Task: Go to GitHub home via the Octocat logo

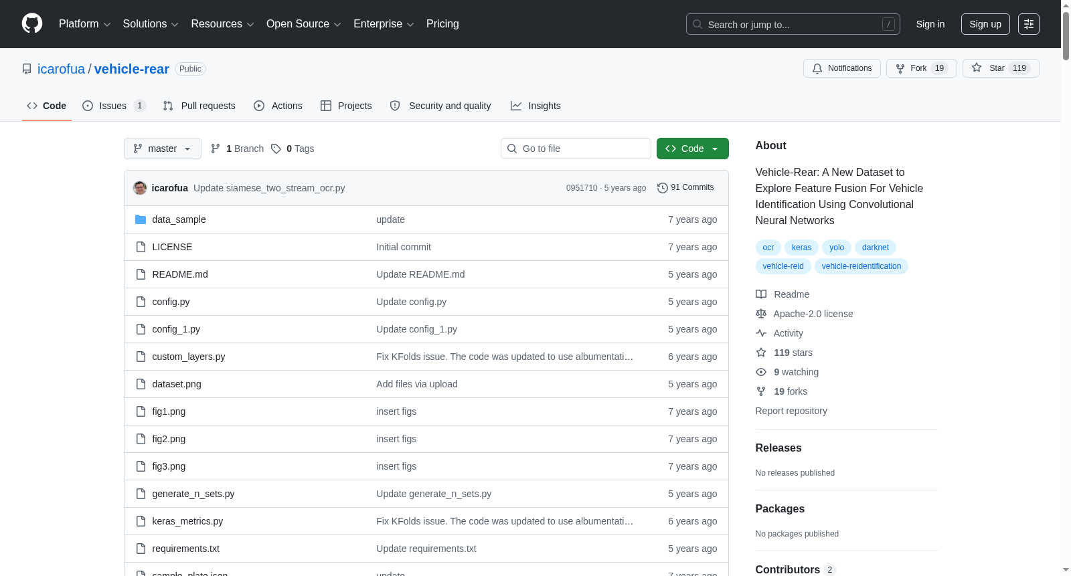Action: tap(32, 24)
